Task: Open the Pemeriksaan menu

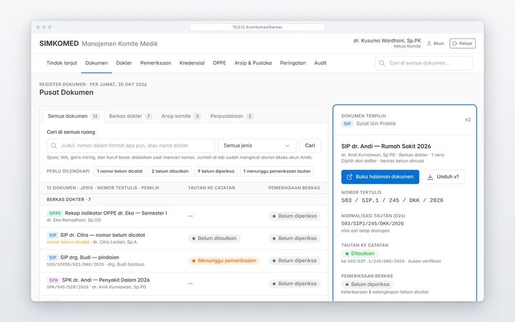Action: point(156,63)
